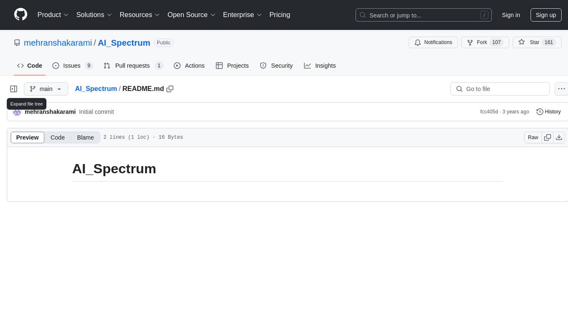This screenshot has height=319, width=568.
Task: Click AI_Spectrum in the file breadcrumb
Action: [96, 89]
